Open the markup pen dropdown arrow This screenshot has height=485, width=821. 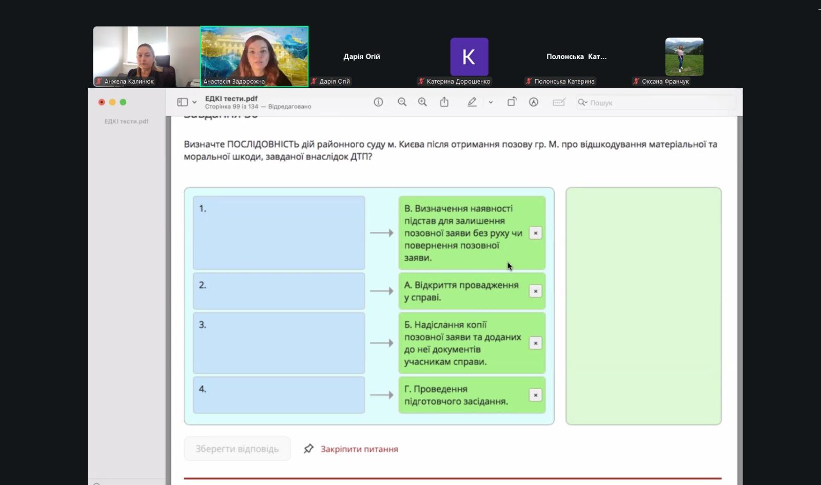(x=491, y=102)
